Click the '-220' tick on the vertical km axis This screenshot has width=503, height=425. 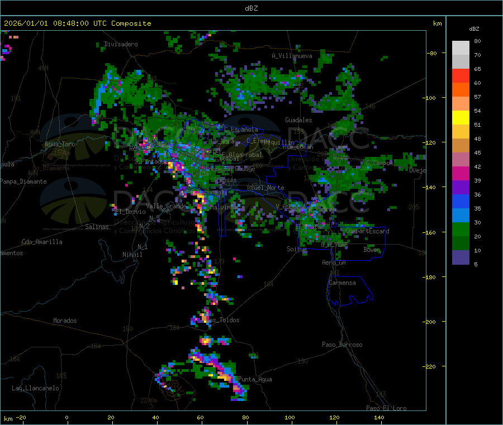pyautogui.click(x=429, y=367)
